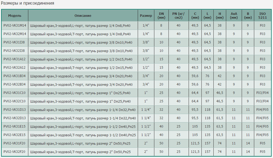The image size is (273, 158).
Task: Click the 'PN (кг/см2)' column header
Action: click(x=179, y=16)
